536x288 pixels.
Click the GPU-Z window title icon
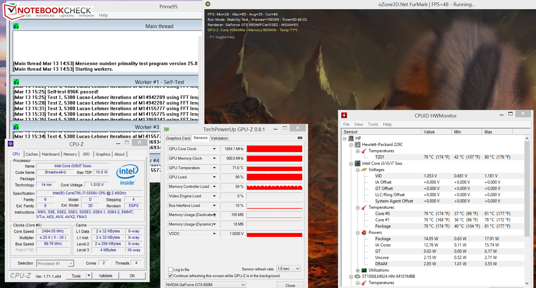pyautogui.click(x=166, y=129)
